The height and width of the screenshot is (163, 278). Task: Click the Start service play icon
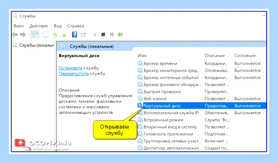95,34
